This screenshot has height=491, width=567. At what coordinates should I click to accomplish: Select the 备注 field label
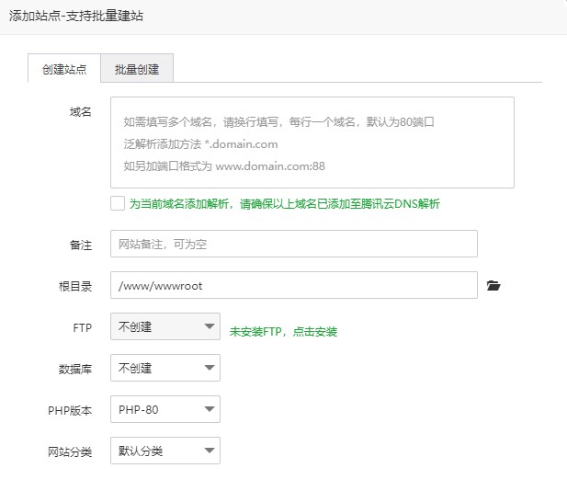pos(80,245)
